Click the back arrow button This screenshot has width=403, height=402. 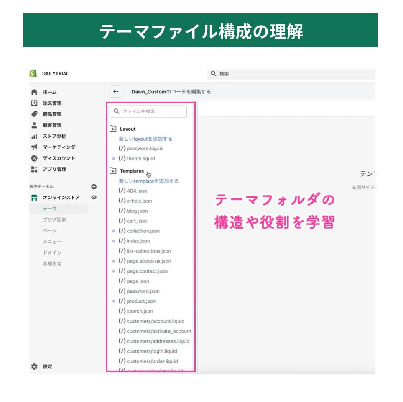[116, 92]
